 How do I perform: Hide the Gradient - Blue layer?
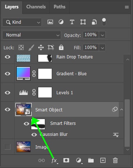click(8, 74)
